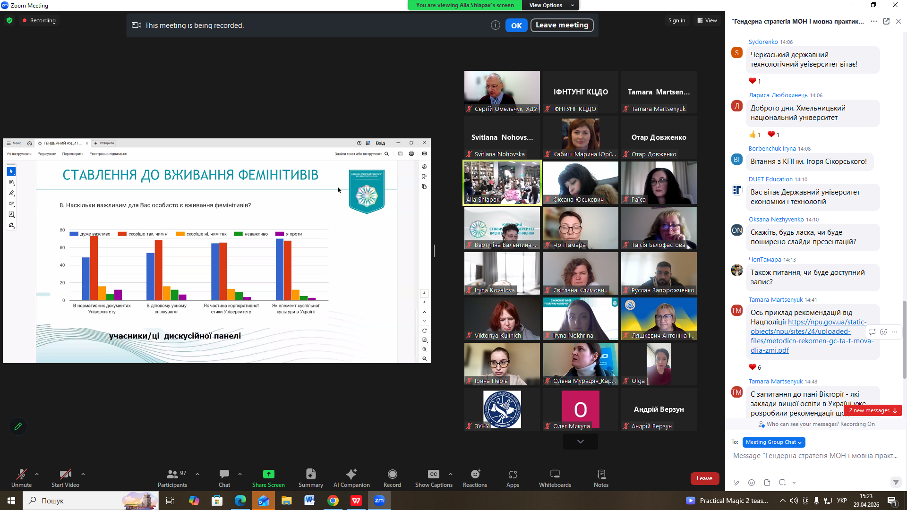The height and width of the screenshot is (510, 907).
Task: Expand Chat options arrow
Action: (x=240, y=474)
